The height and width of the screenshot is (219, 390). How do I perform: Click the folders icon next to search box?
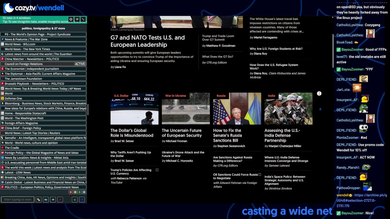click(38, 200)
